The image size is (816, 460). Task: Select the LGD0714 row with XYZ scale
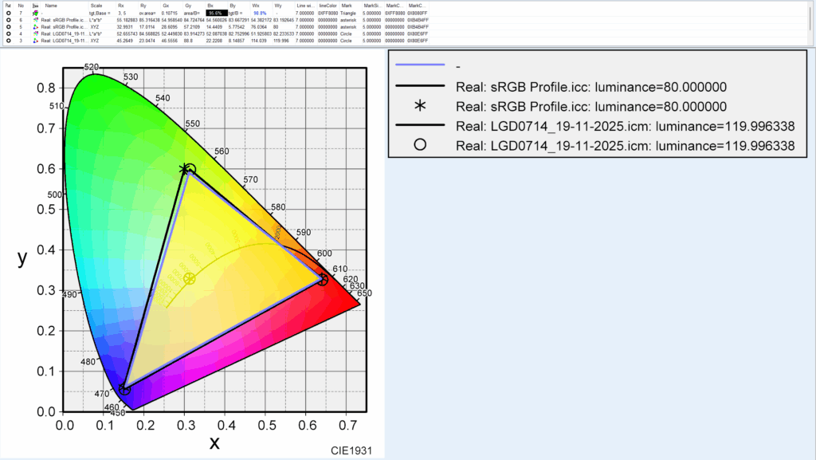pos(65,41)
